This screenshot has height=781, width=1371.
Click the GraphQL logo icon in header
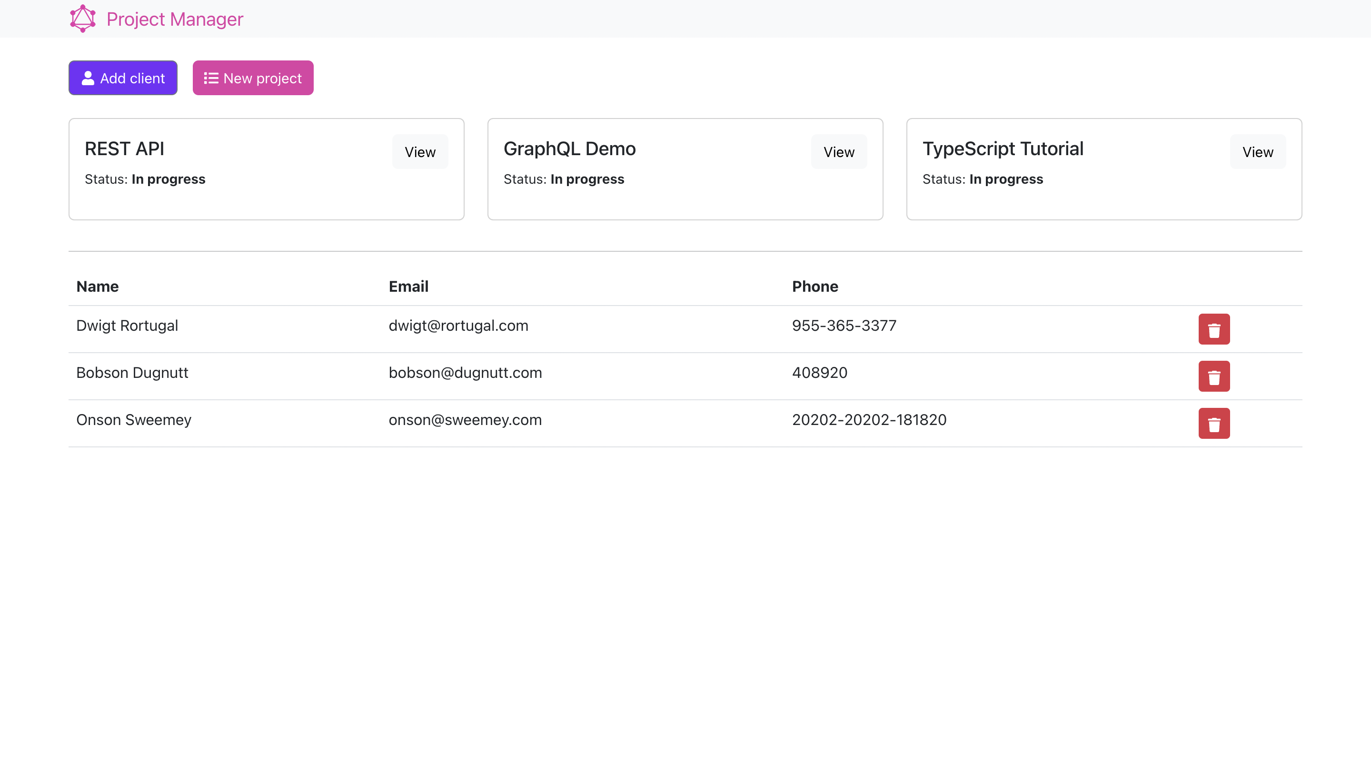pos(83,19)
